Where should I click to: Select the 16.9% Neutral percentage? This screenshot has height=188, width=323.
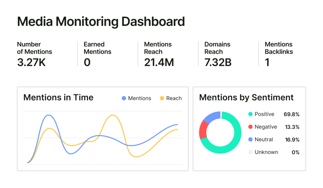coord(292,140)
